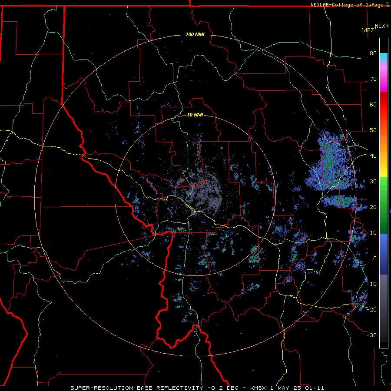Click the 80 dBZ scale value
Viewport: 391px width, 391px height.
click(x=373, y=53)
